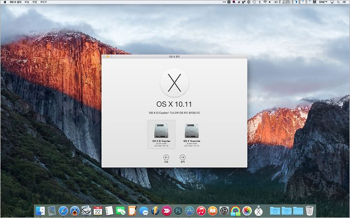The height and width of the screenshot is (218, 350).
Task: Open iTunes from the Dock
Action: point(201,211)
